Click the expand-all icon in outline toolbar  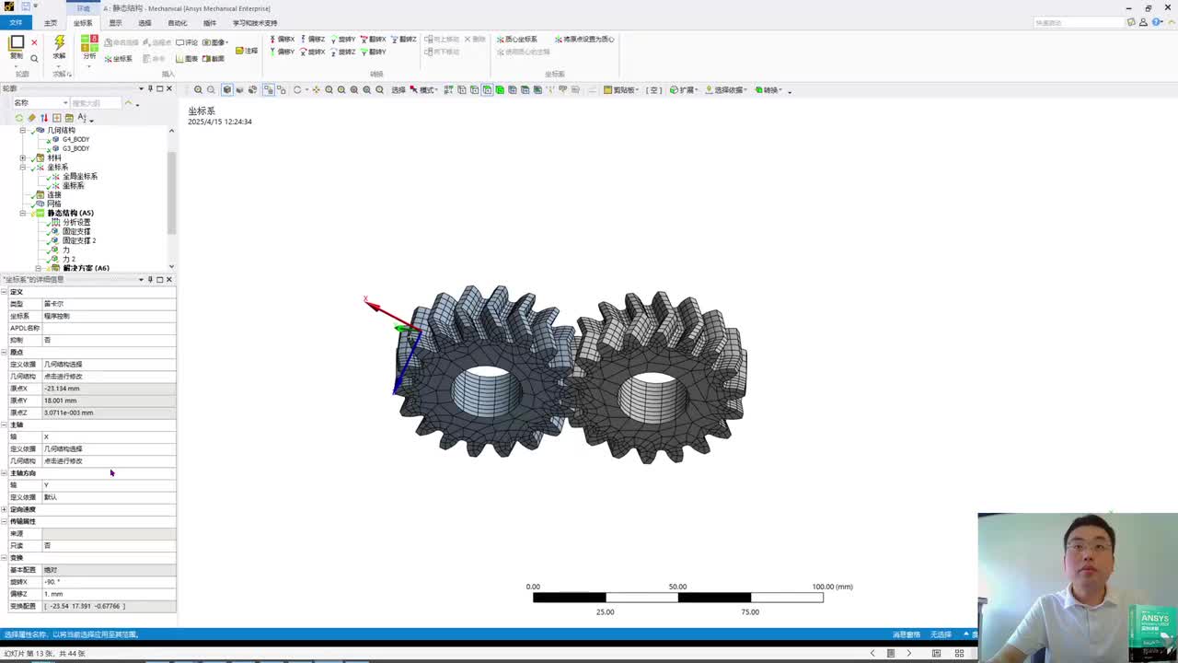(56, 118)
